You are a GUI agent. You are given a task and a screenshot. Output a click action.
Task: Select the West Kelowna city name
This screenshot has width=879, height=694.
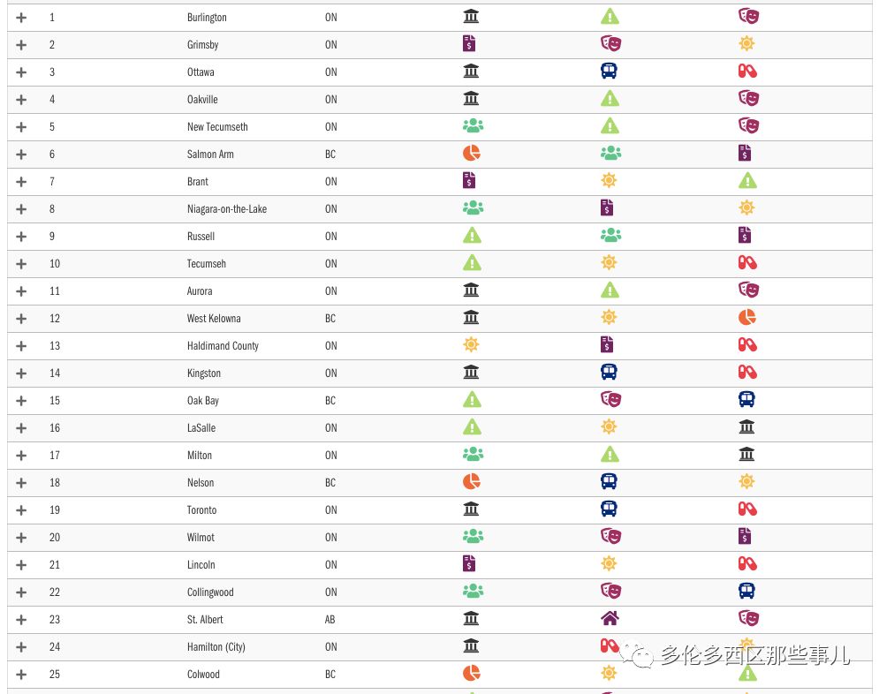pos(214,319)
